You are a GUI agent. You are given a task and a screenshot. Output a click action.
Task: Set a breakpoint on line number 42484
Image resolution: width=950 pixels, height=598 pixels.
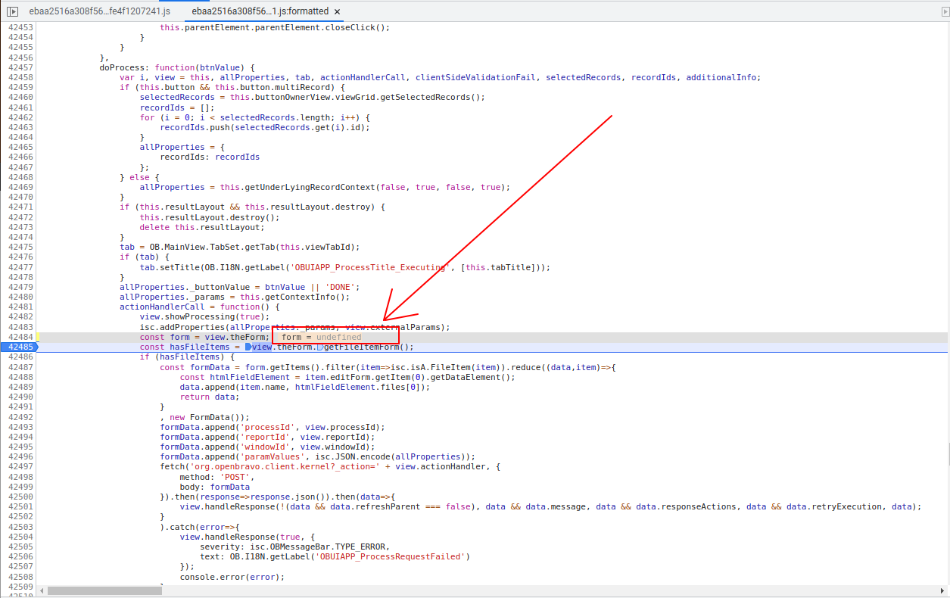(20, 337)
